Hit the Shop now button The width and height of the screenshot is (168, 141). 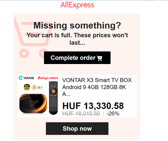pos(77,129)
